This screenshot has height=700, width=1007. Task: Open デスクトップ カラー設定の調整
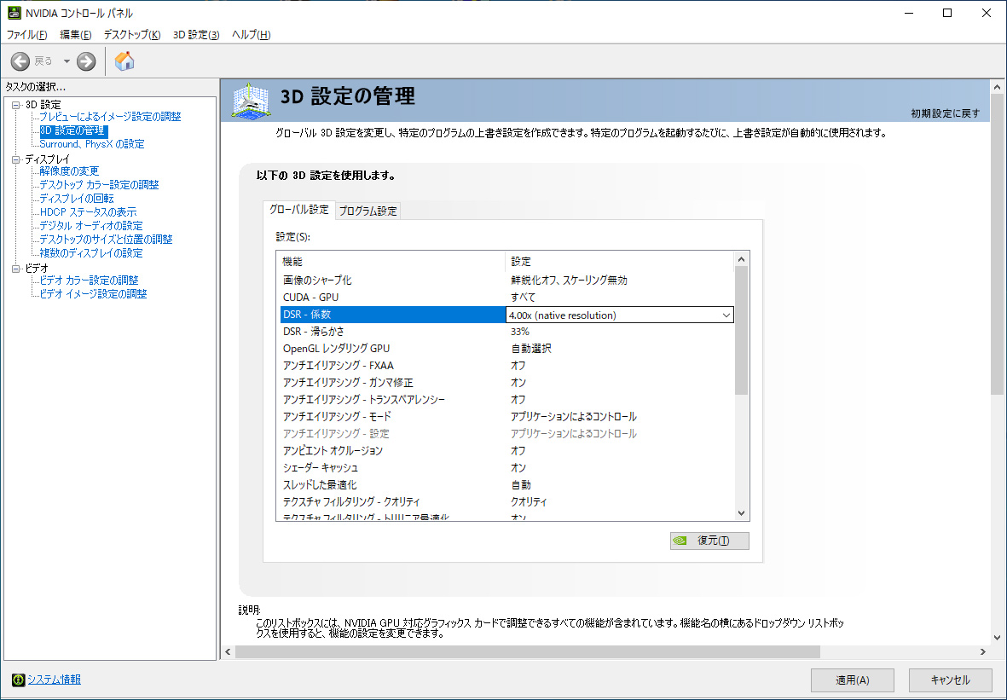(99, 184)
